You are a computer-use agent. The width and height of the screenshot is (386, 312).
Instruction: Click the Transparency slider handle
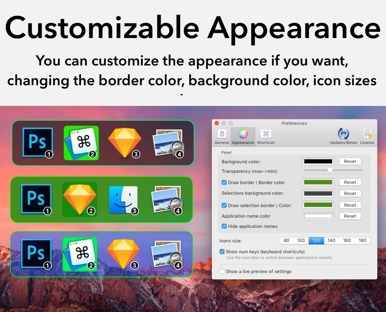pyautogui.click(x=330, y=170)
